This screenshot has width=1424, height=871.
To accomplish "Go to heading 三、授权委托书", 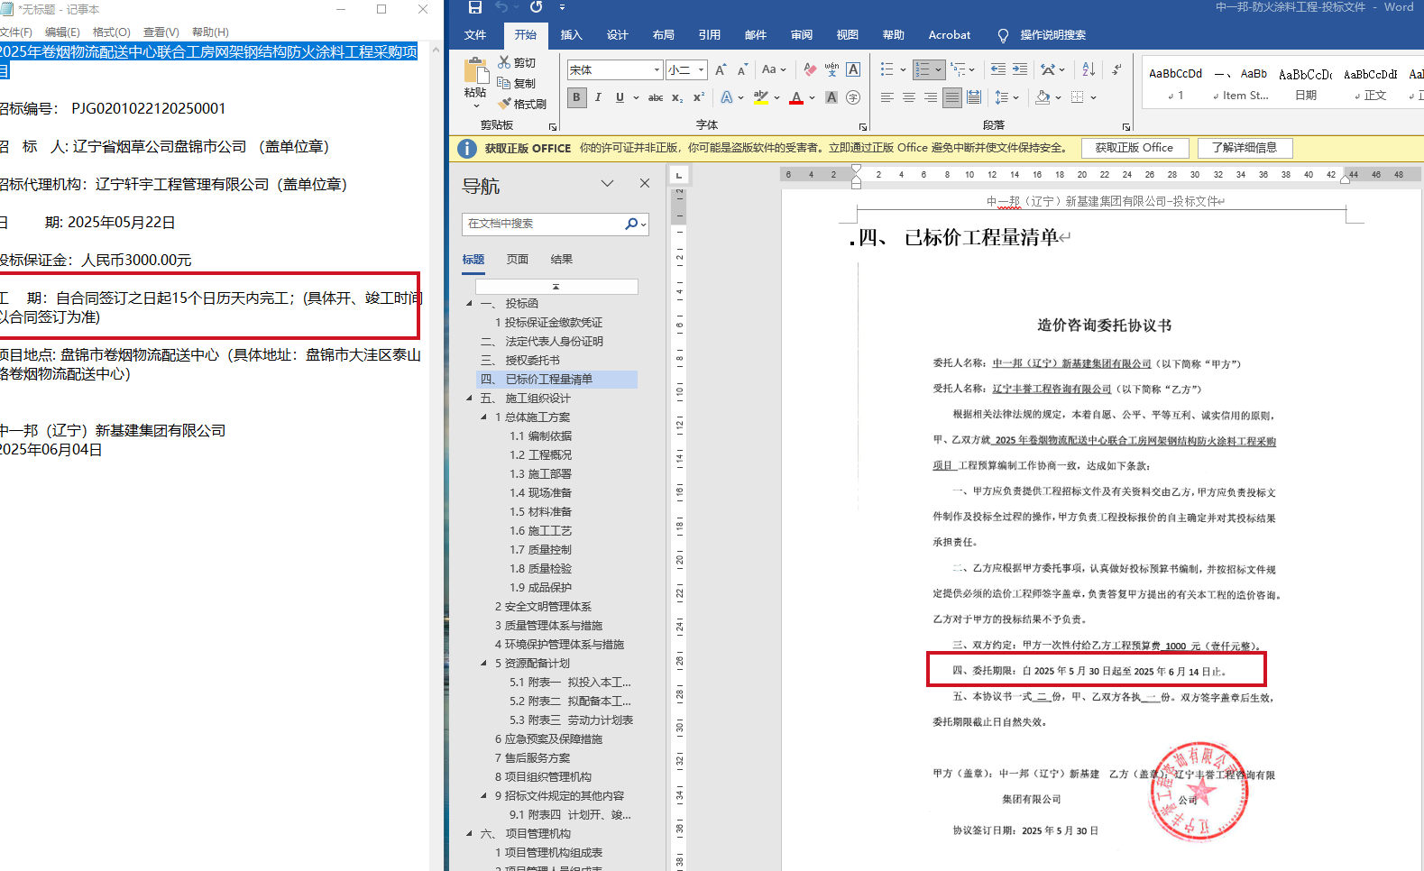I will pyautogui.click(x=519, y=360).
